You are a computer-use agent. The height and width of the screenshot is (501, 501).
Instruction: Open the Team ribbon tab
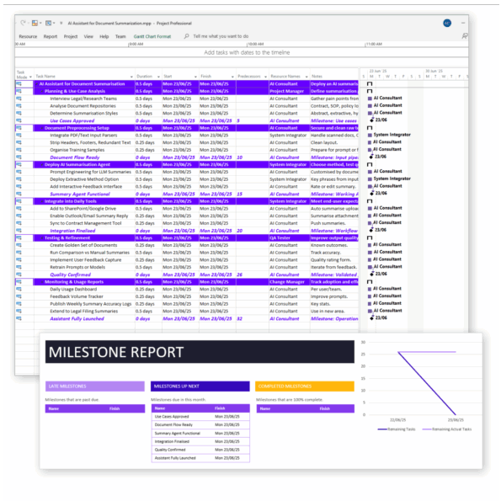click(x=120, y=36)
